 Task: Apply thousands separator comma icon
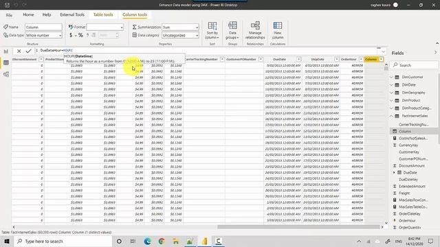coord(87,35)
